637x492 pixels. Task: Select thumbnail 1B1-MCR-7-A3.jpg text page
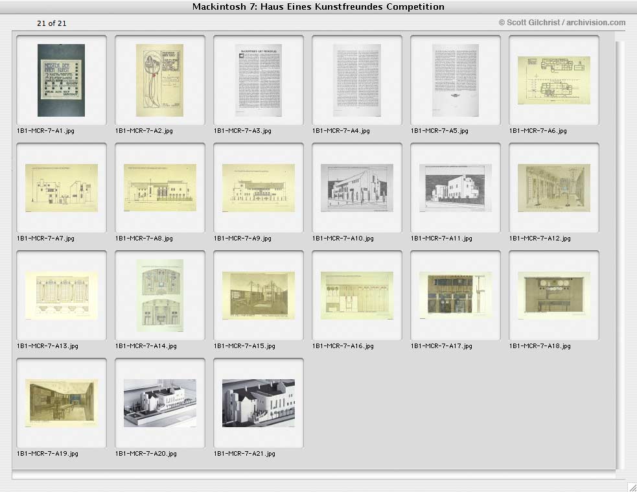click(x=259, y=80)
